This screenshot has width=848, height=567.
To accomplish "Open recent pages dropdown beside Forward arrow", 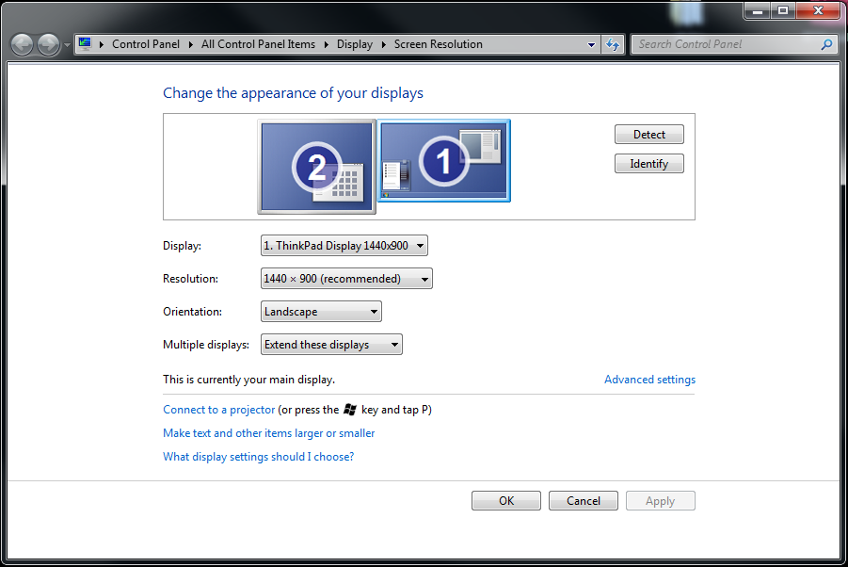I will (67, 45).
